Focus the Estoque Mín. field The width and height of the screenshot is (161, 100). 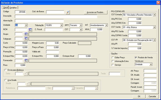53,56
